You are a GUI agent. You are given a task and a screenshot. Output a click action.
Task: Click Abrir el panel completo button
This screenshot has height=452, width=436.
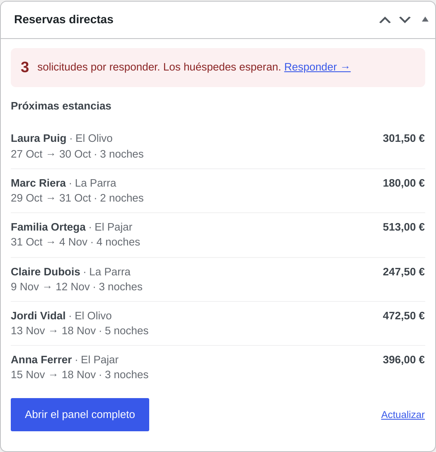click(x=80, y=415)
